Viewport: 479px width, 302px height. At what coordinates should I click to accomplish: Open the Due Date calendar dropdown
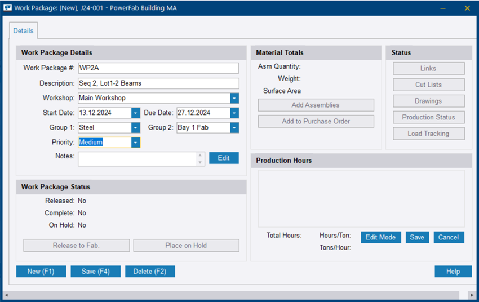pos(234,113)
